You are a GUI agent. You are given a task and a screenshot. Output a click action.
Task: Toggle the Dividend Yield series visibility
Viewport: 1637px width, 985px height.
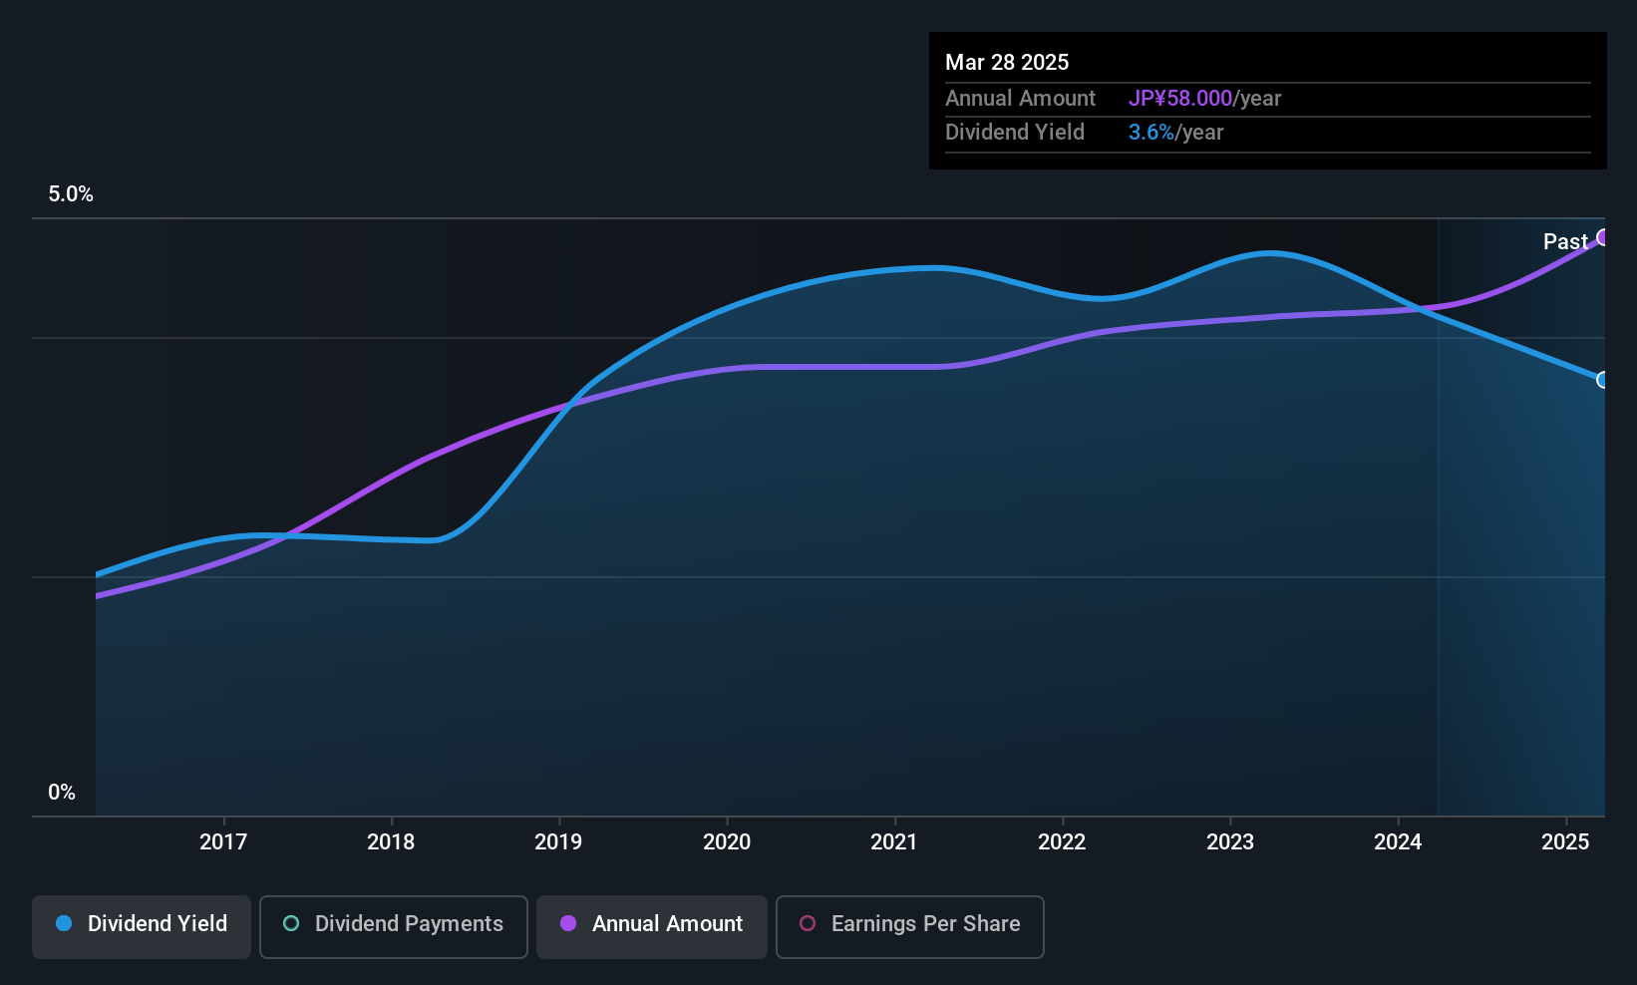(141, 925)
